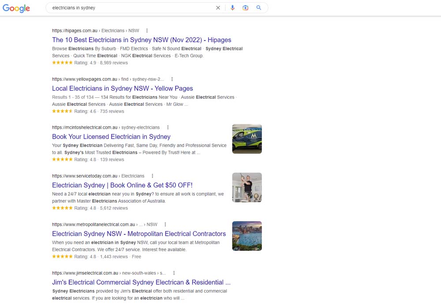The height and width of the screenshot is (308, 441).
Task: Start voice search with the microphone icon
Action: [x=232, y=8]
